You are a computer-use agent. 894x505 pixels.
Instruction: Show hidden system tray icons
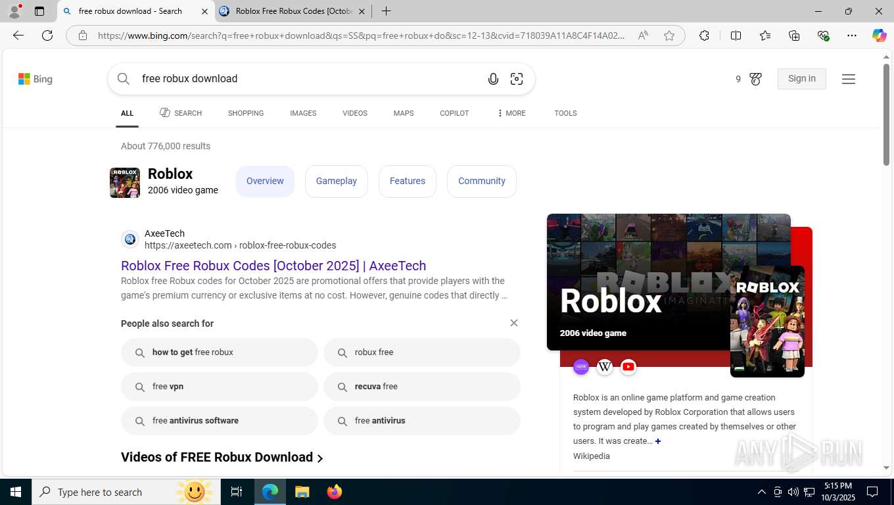click(762, 492)
